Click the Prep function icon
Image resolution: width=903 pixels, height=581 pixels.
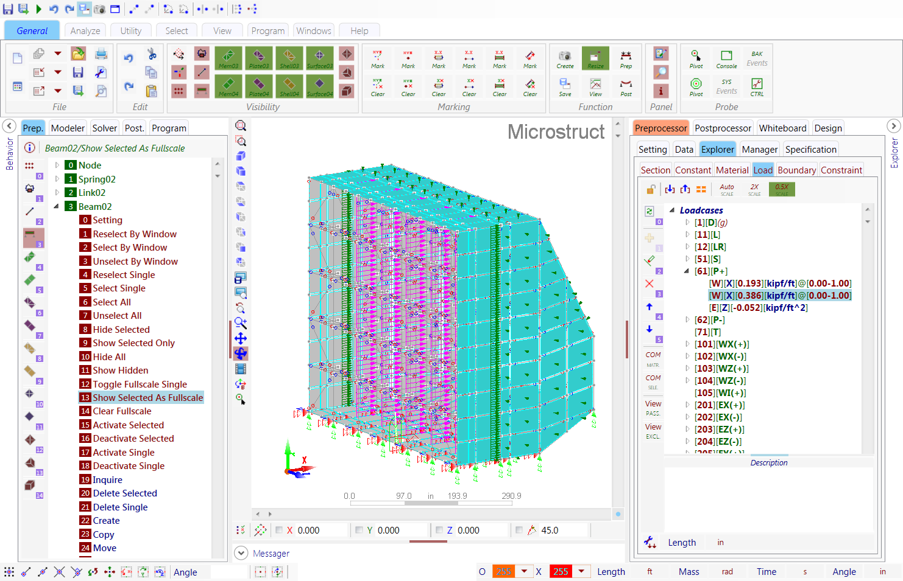(x=626, y=58)
